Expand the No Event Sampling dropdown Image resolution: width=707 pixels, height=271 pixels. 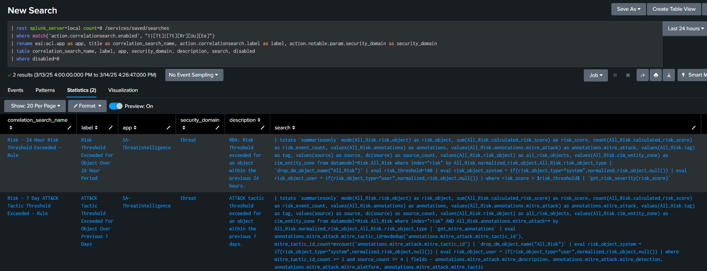pos(194,75)
